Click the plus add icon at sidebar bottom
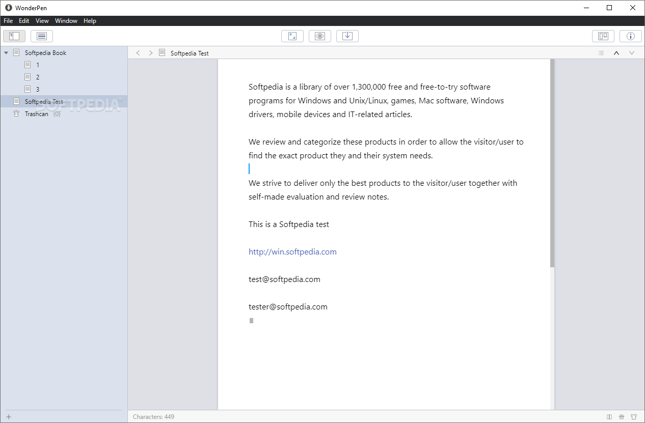The image size is (645, 423). coord(8,417)
